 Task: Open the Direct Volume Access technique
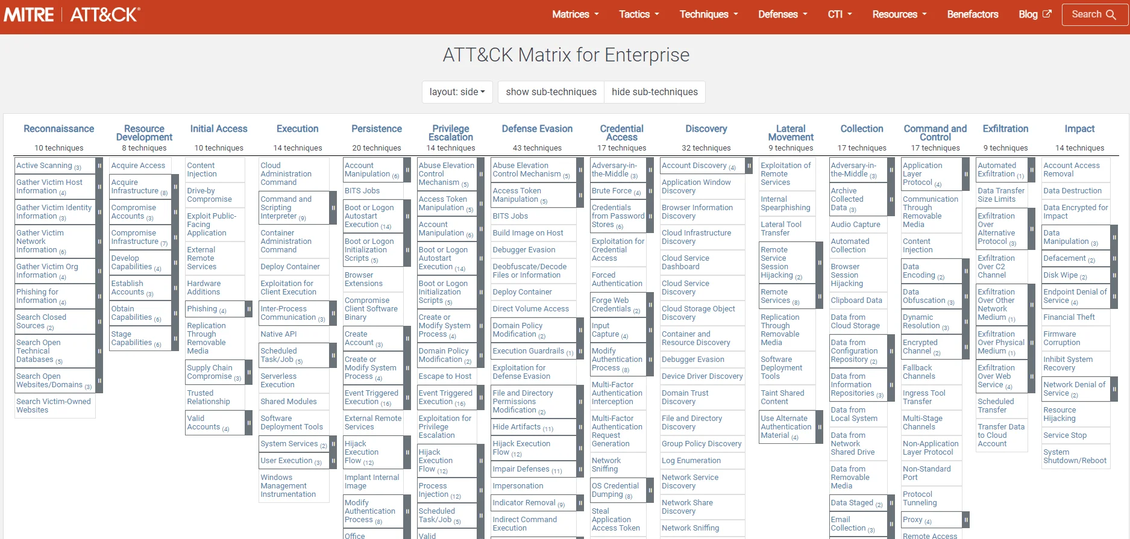530,309
